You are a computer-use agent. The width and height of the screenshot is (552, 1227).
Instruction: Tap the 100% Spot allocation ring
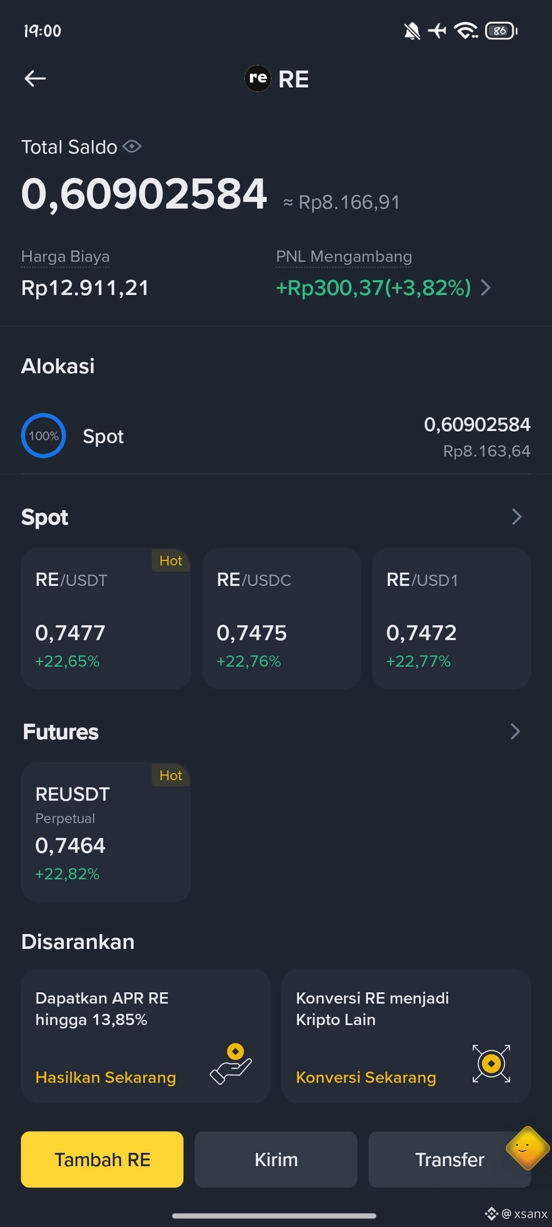click(x=43, y=436)
